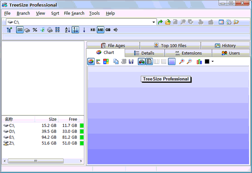Open the File Search menu
The width and height of the screenshot is (252, 173).
(74, 13)
